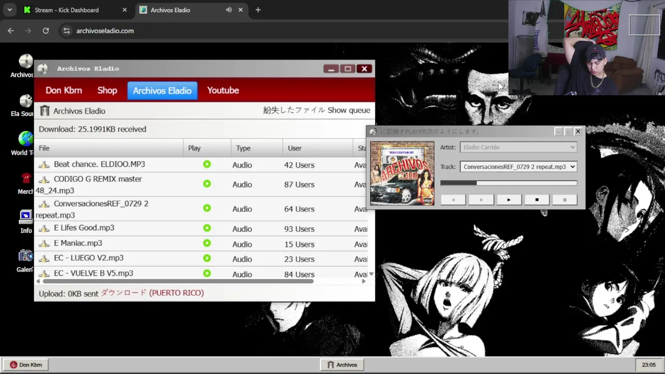Mute the Archivos Eladio browser tab
The image size is (665, 374).
coord(229,10)
